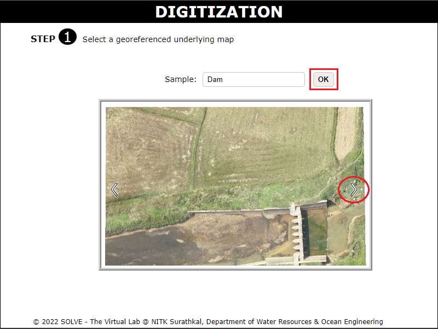Image resolution: width=438 pixels, height=329 pixels.
Task: Show the next sample map image
Action: [354, 190]
